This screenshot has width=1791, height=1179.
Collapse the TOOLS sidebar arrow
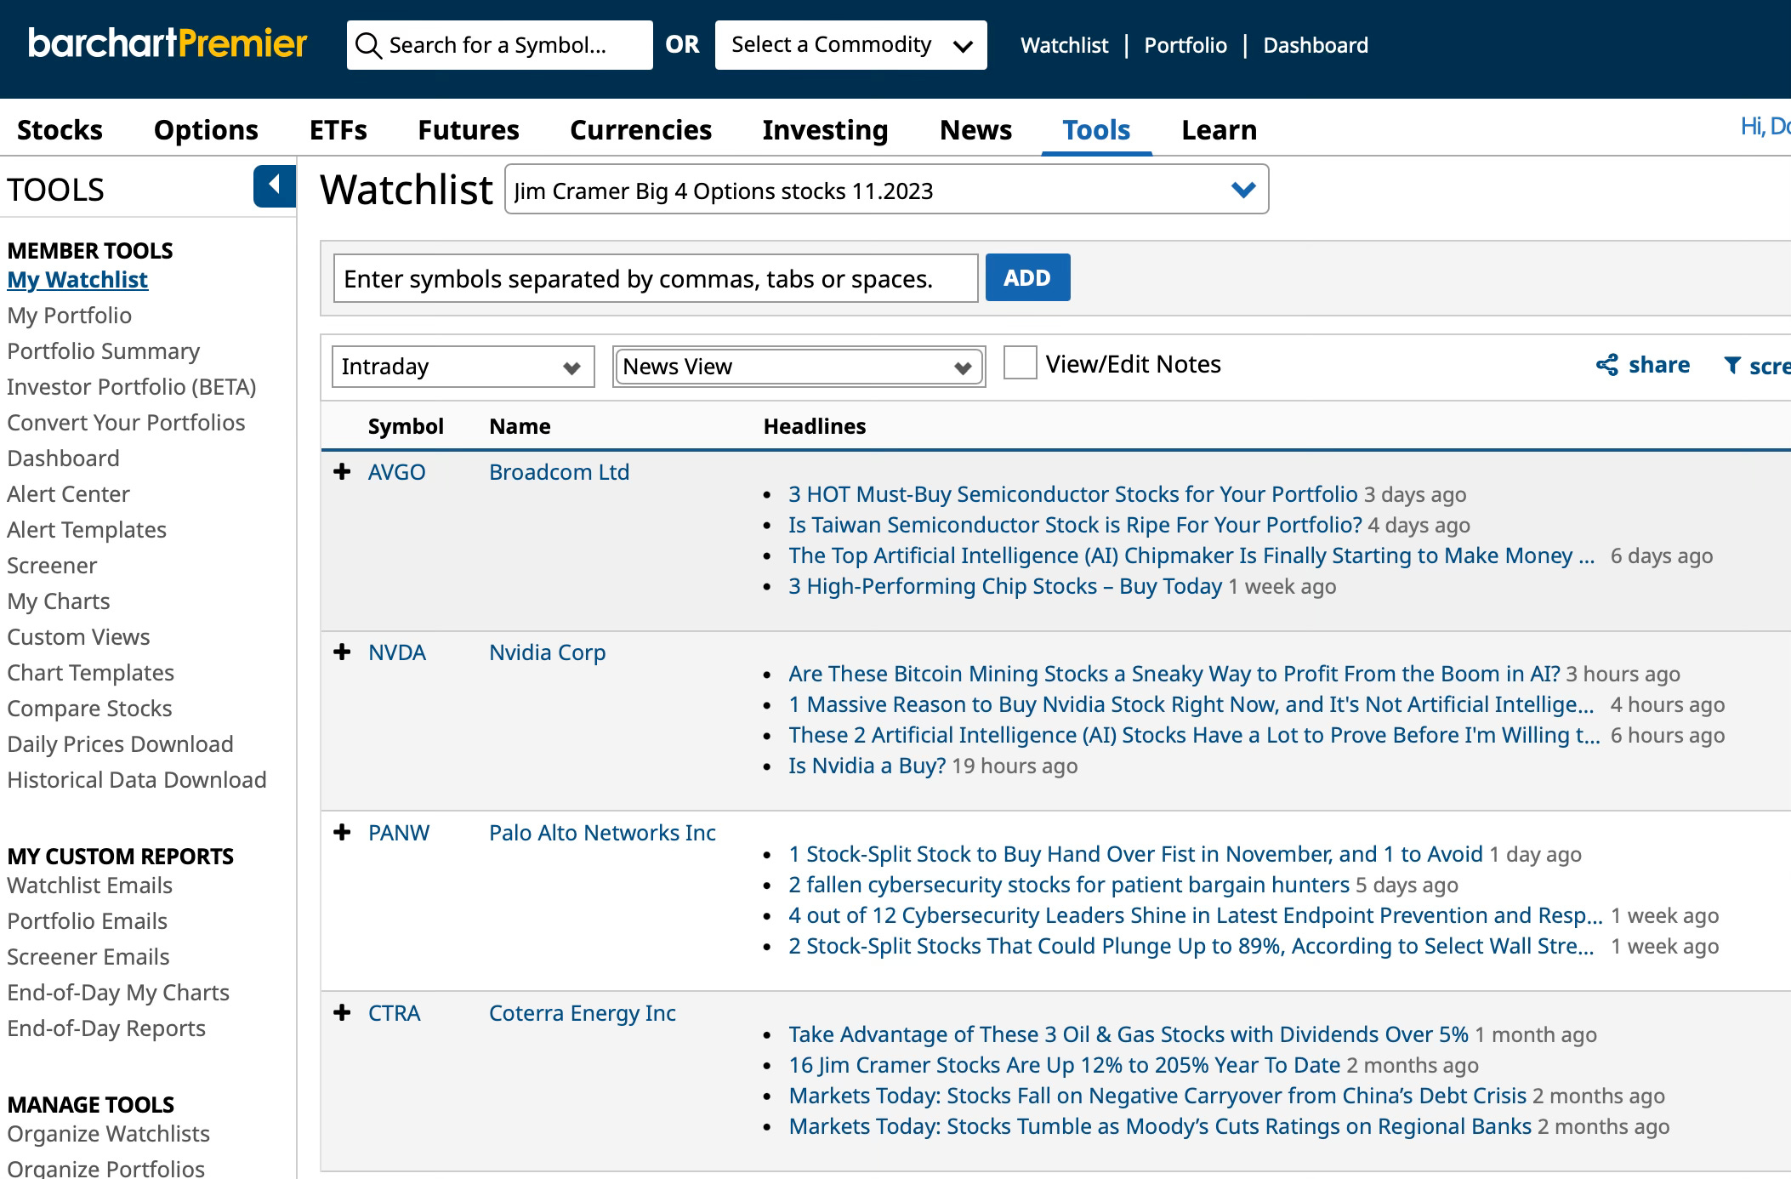275,185
